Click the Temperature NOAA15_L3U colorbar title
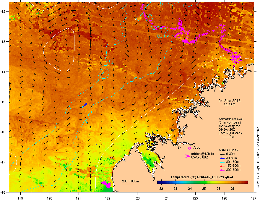The image size is (260, 201). pos(202,177)
